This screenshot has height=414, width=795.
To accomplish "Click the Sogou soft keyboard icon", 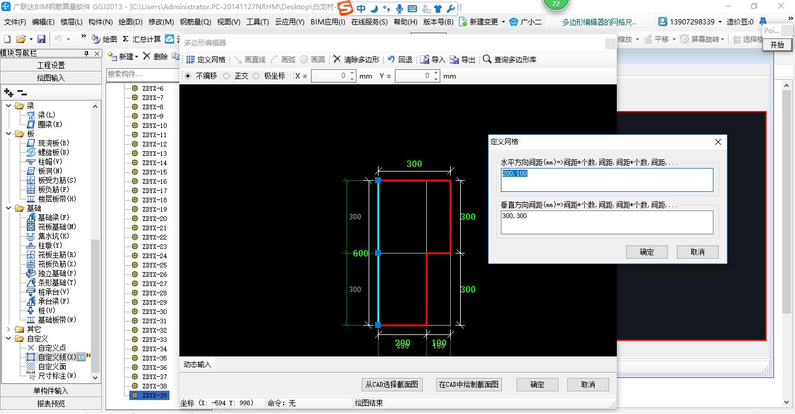I will (412, 9).
